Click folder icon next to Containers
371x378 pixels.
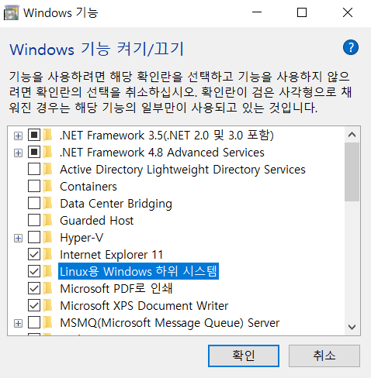click(x=47, y=187)
